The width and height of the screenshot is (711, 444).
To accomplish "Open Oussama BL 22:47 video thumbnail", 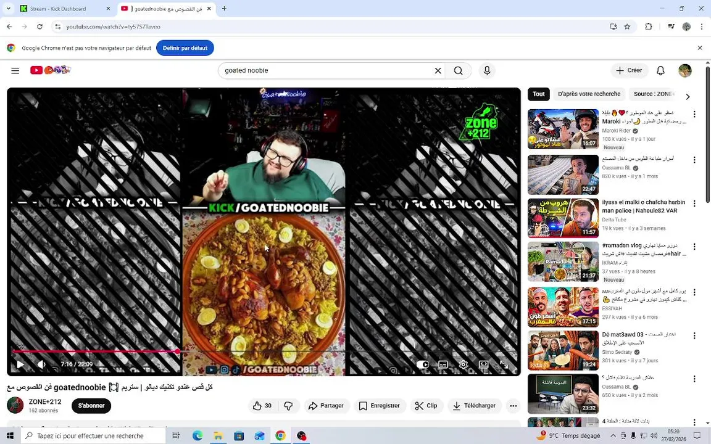I will (x=563, y=175).
